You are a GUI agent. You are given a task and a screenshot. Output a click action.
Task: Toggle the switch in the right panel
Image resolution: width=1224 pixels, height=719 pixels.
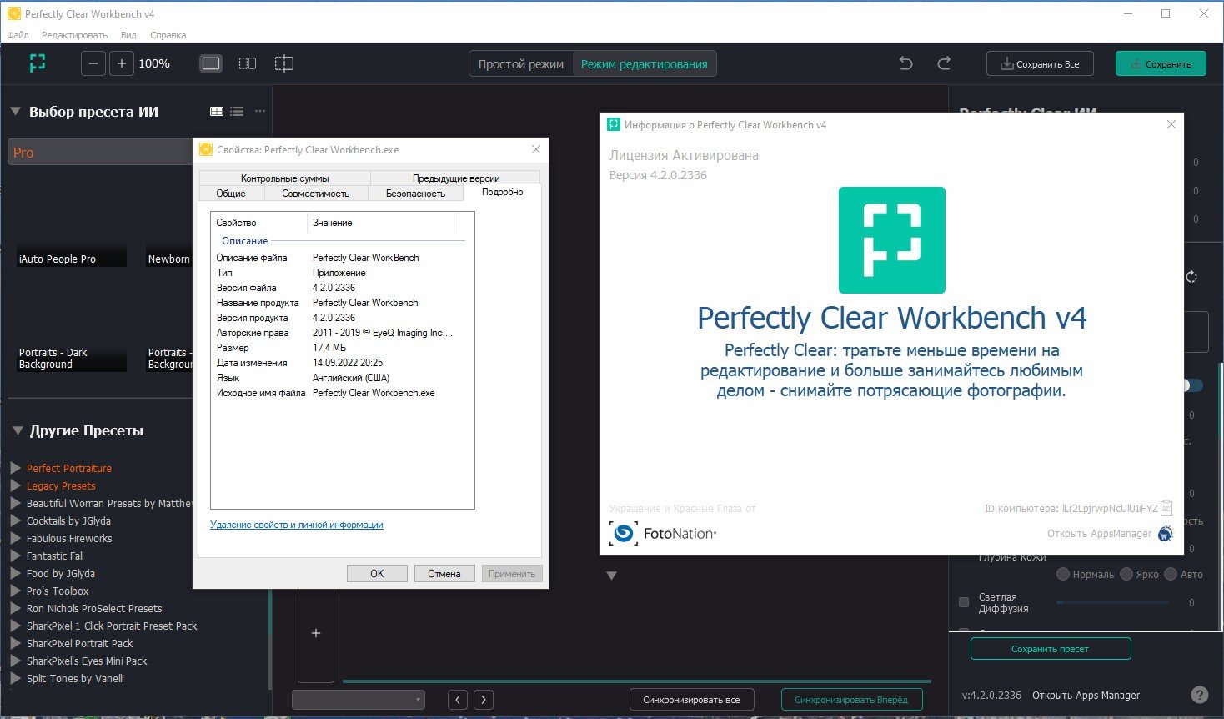click(x=1193, y=385)
